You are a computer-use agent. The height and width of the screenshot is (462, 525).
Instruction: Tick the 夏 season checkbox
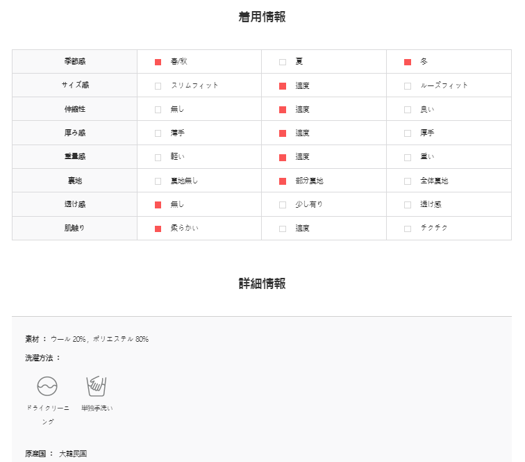[x=283, y=62]
